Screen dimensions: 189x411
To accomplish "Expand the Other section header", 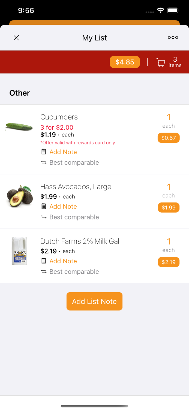I will click(19, 93).
